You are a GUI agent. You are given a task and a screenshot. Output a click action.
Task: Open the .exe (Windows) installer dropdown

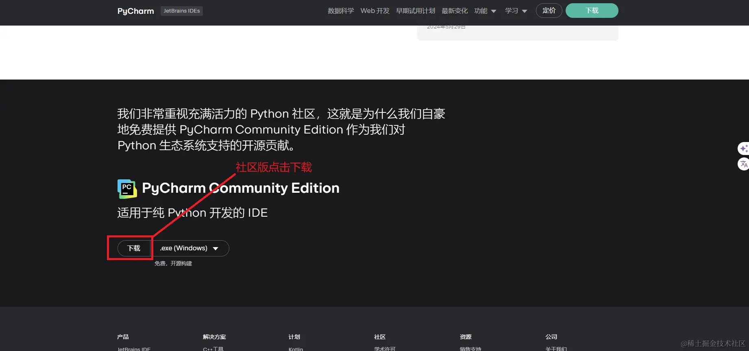point(190,248)
